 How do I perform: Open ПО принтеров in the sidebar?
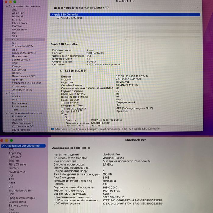click(x=21, y=130)
